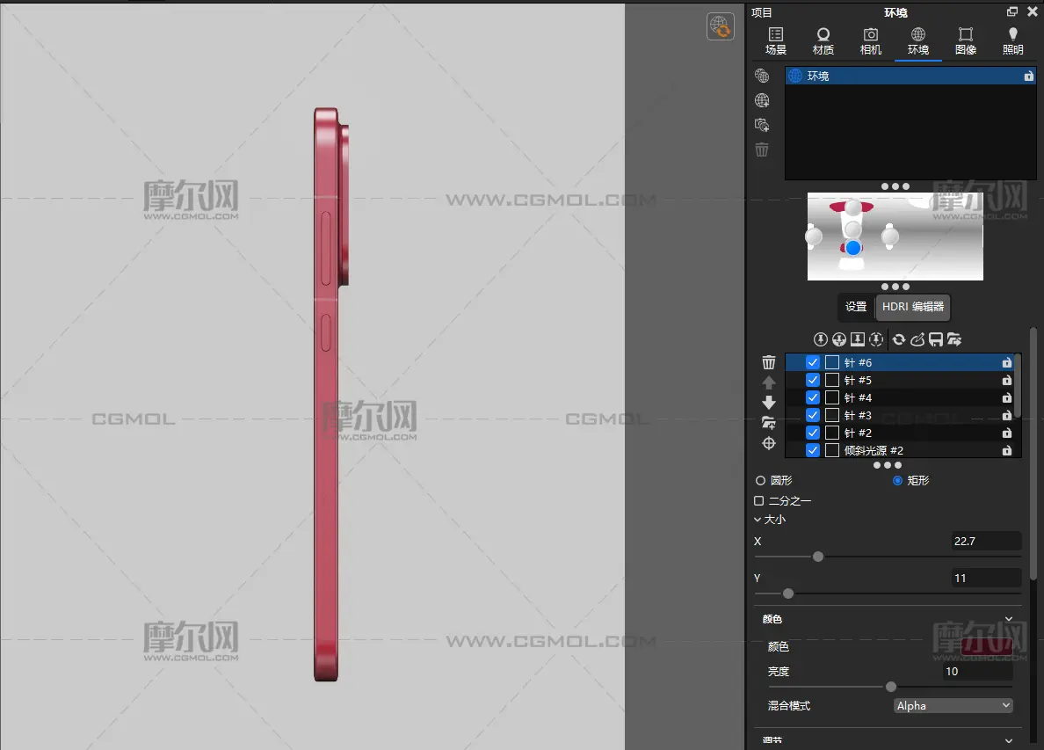The width and height of the screenshot is (1044, 750).
Task: Click the crosshair set-highlight target icon
Action: 769,443
